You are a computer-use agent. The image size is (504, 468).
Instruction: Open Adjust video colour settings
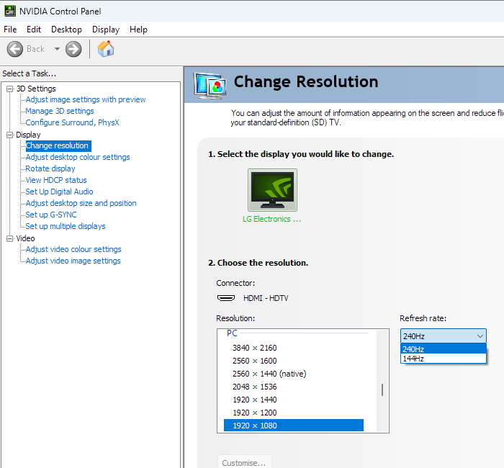pyautogui.click(x=73, y=249)
